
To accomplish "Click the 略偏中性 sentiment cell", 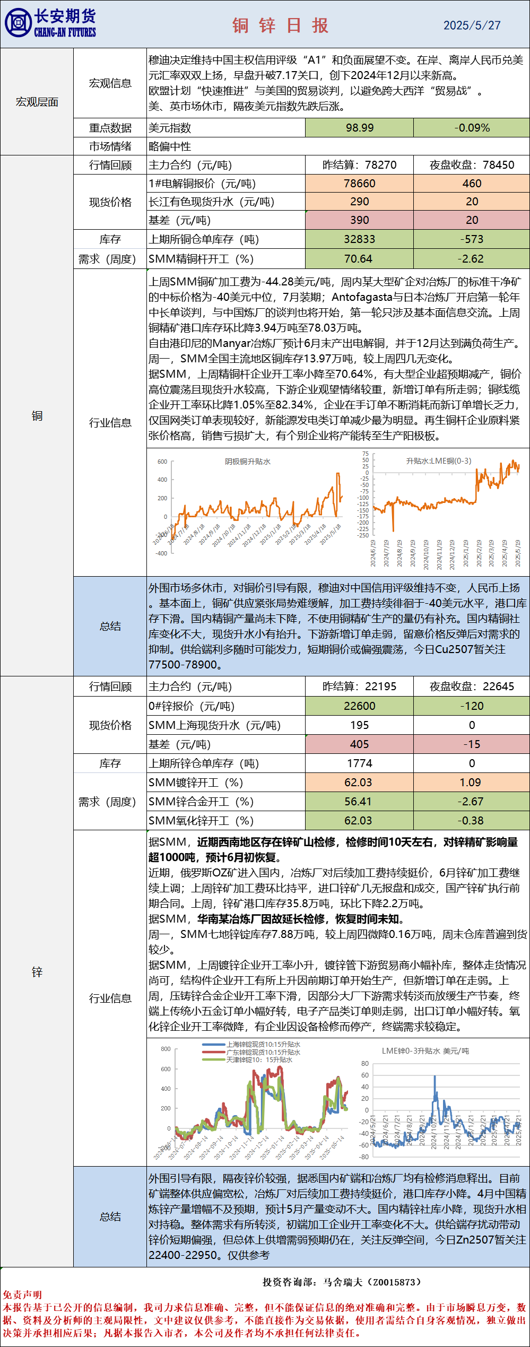I will coord(338,146).
